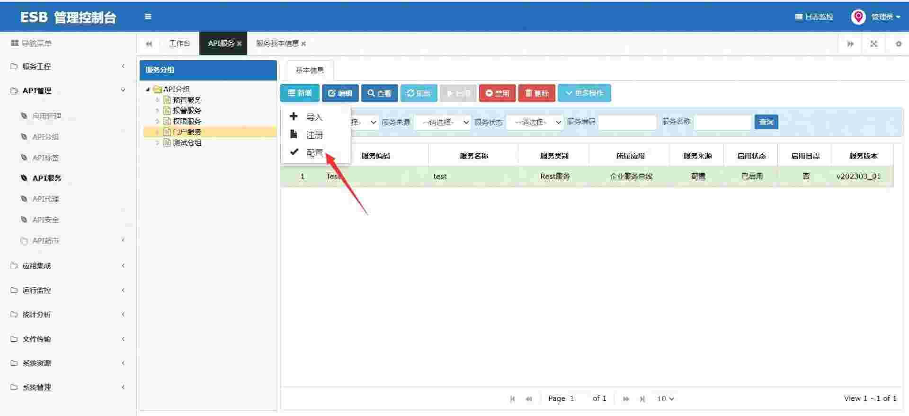Image resolution: width=909 pixels, height=416 pixels.
Task: Open 应用管理 in the sidebar
Action: 47,116
